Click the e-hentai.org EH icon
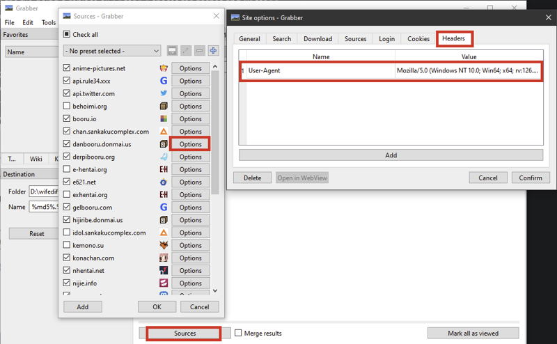 point(164,169)
